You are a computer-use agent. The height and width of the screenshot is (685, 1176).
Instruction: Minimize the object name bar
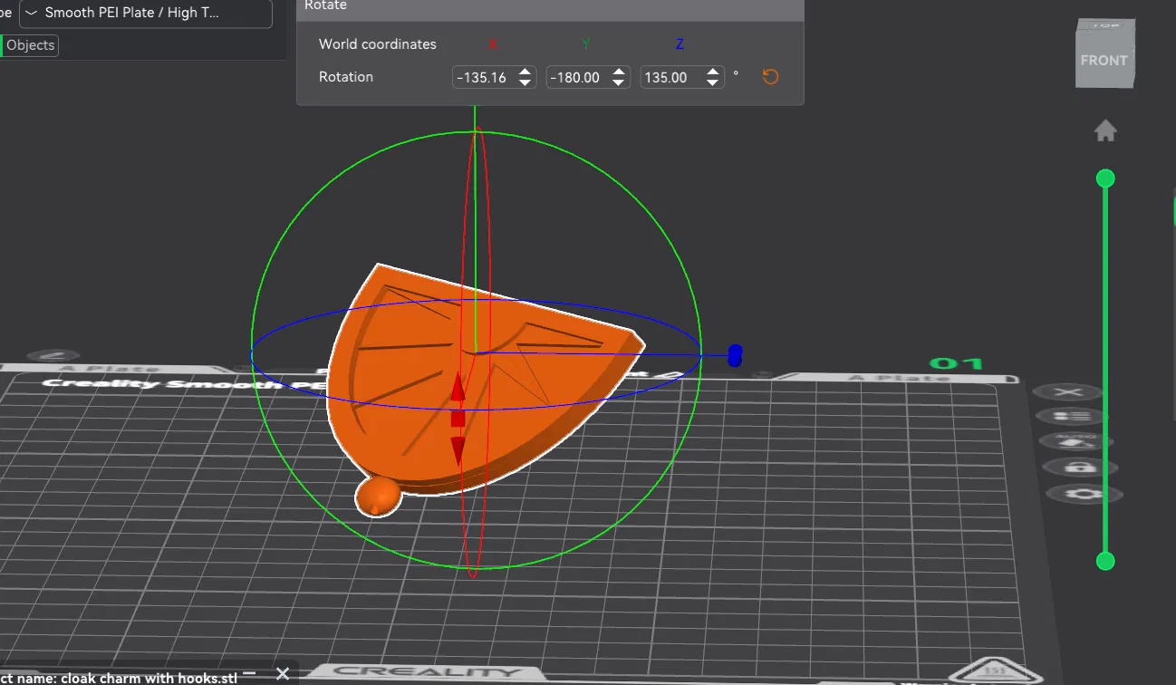(x=250, y=673)
